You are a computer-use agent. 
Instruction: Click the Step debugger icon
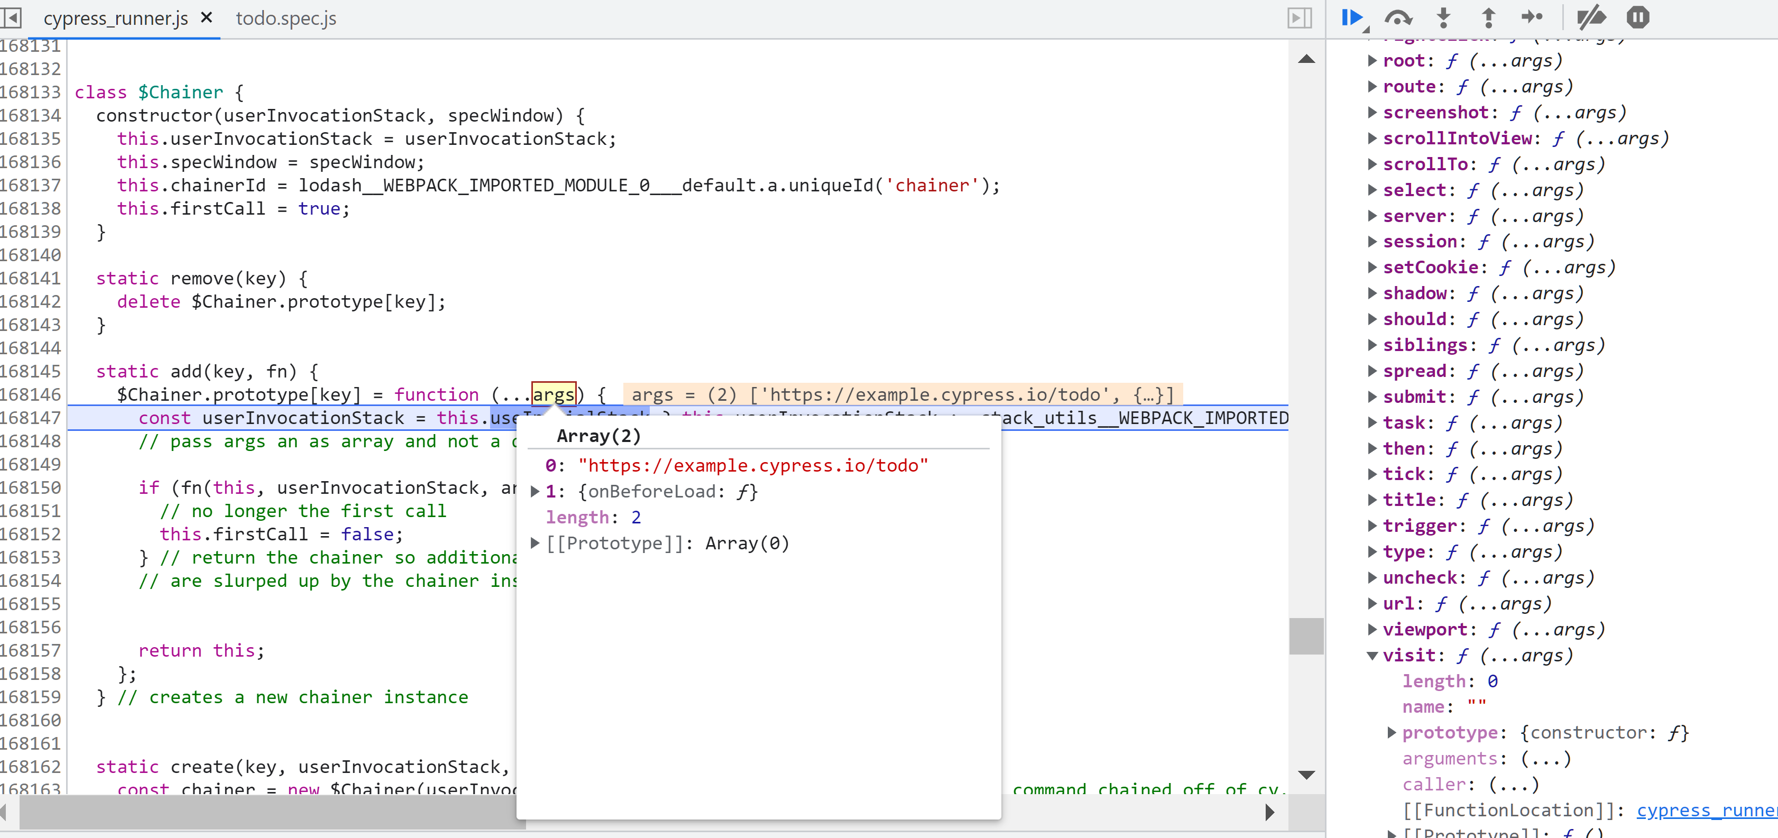1532,17
